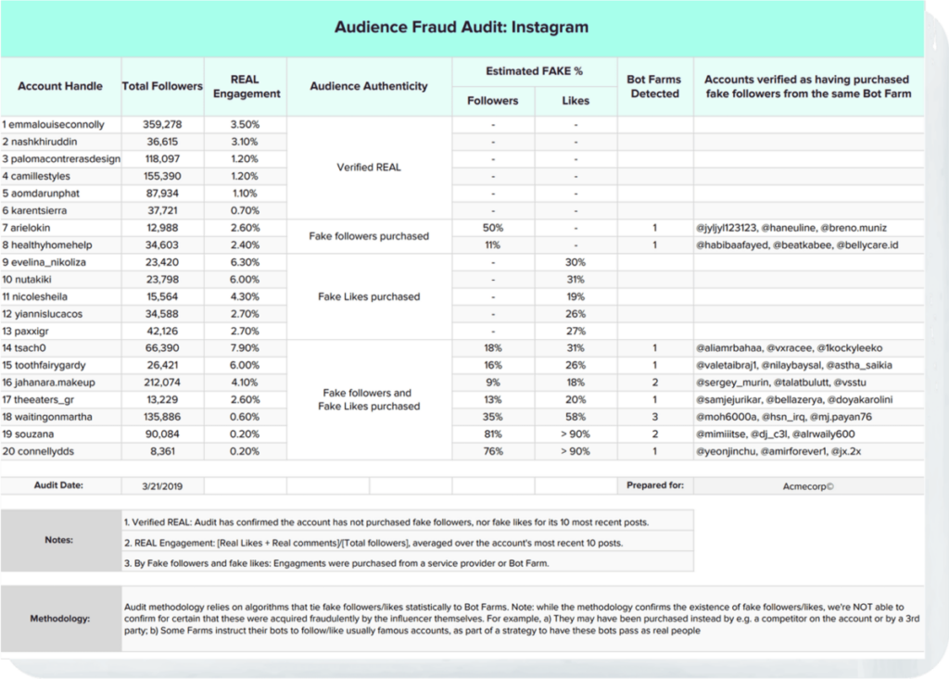Click fake likes '> 90%' in connellydds row
949x679 pixels.
[x=576, y=451]
